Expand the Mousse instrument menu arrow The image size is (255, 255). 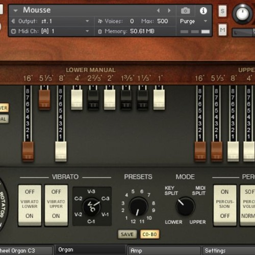point(15,11)
